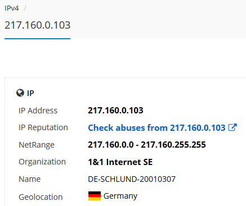Click the external link icon next to abuse check
The height and width of the screenshot is (206, 246).
point(232,127)
